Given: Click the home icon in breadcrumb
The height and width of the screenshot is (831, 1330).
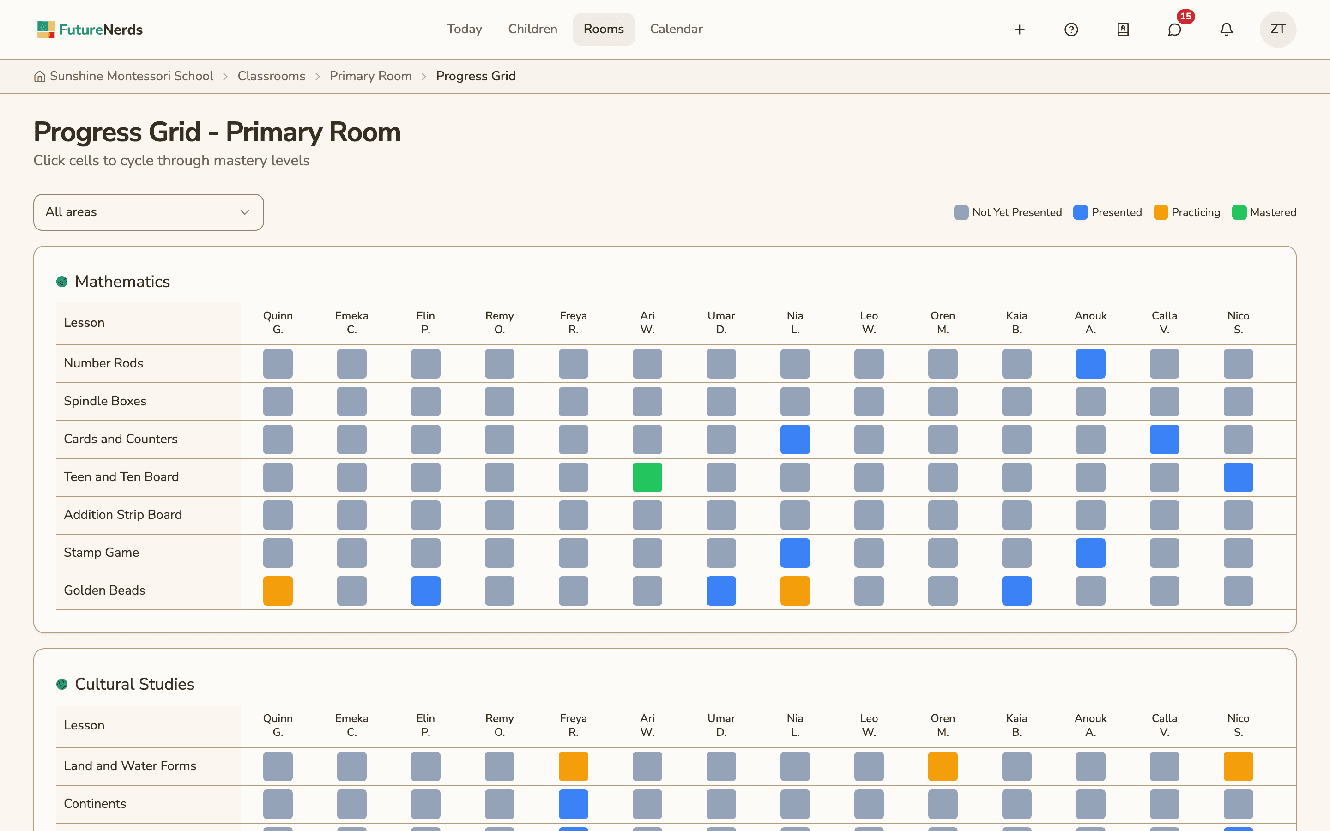Looking at the screenshot, I should point(40,76).
